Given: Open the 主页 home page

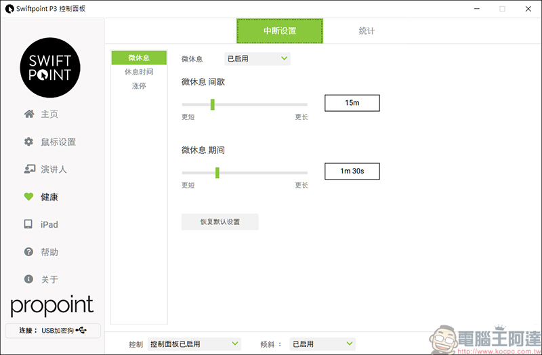Looking at the screenshot, I should 49,114.
